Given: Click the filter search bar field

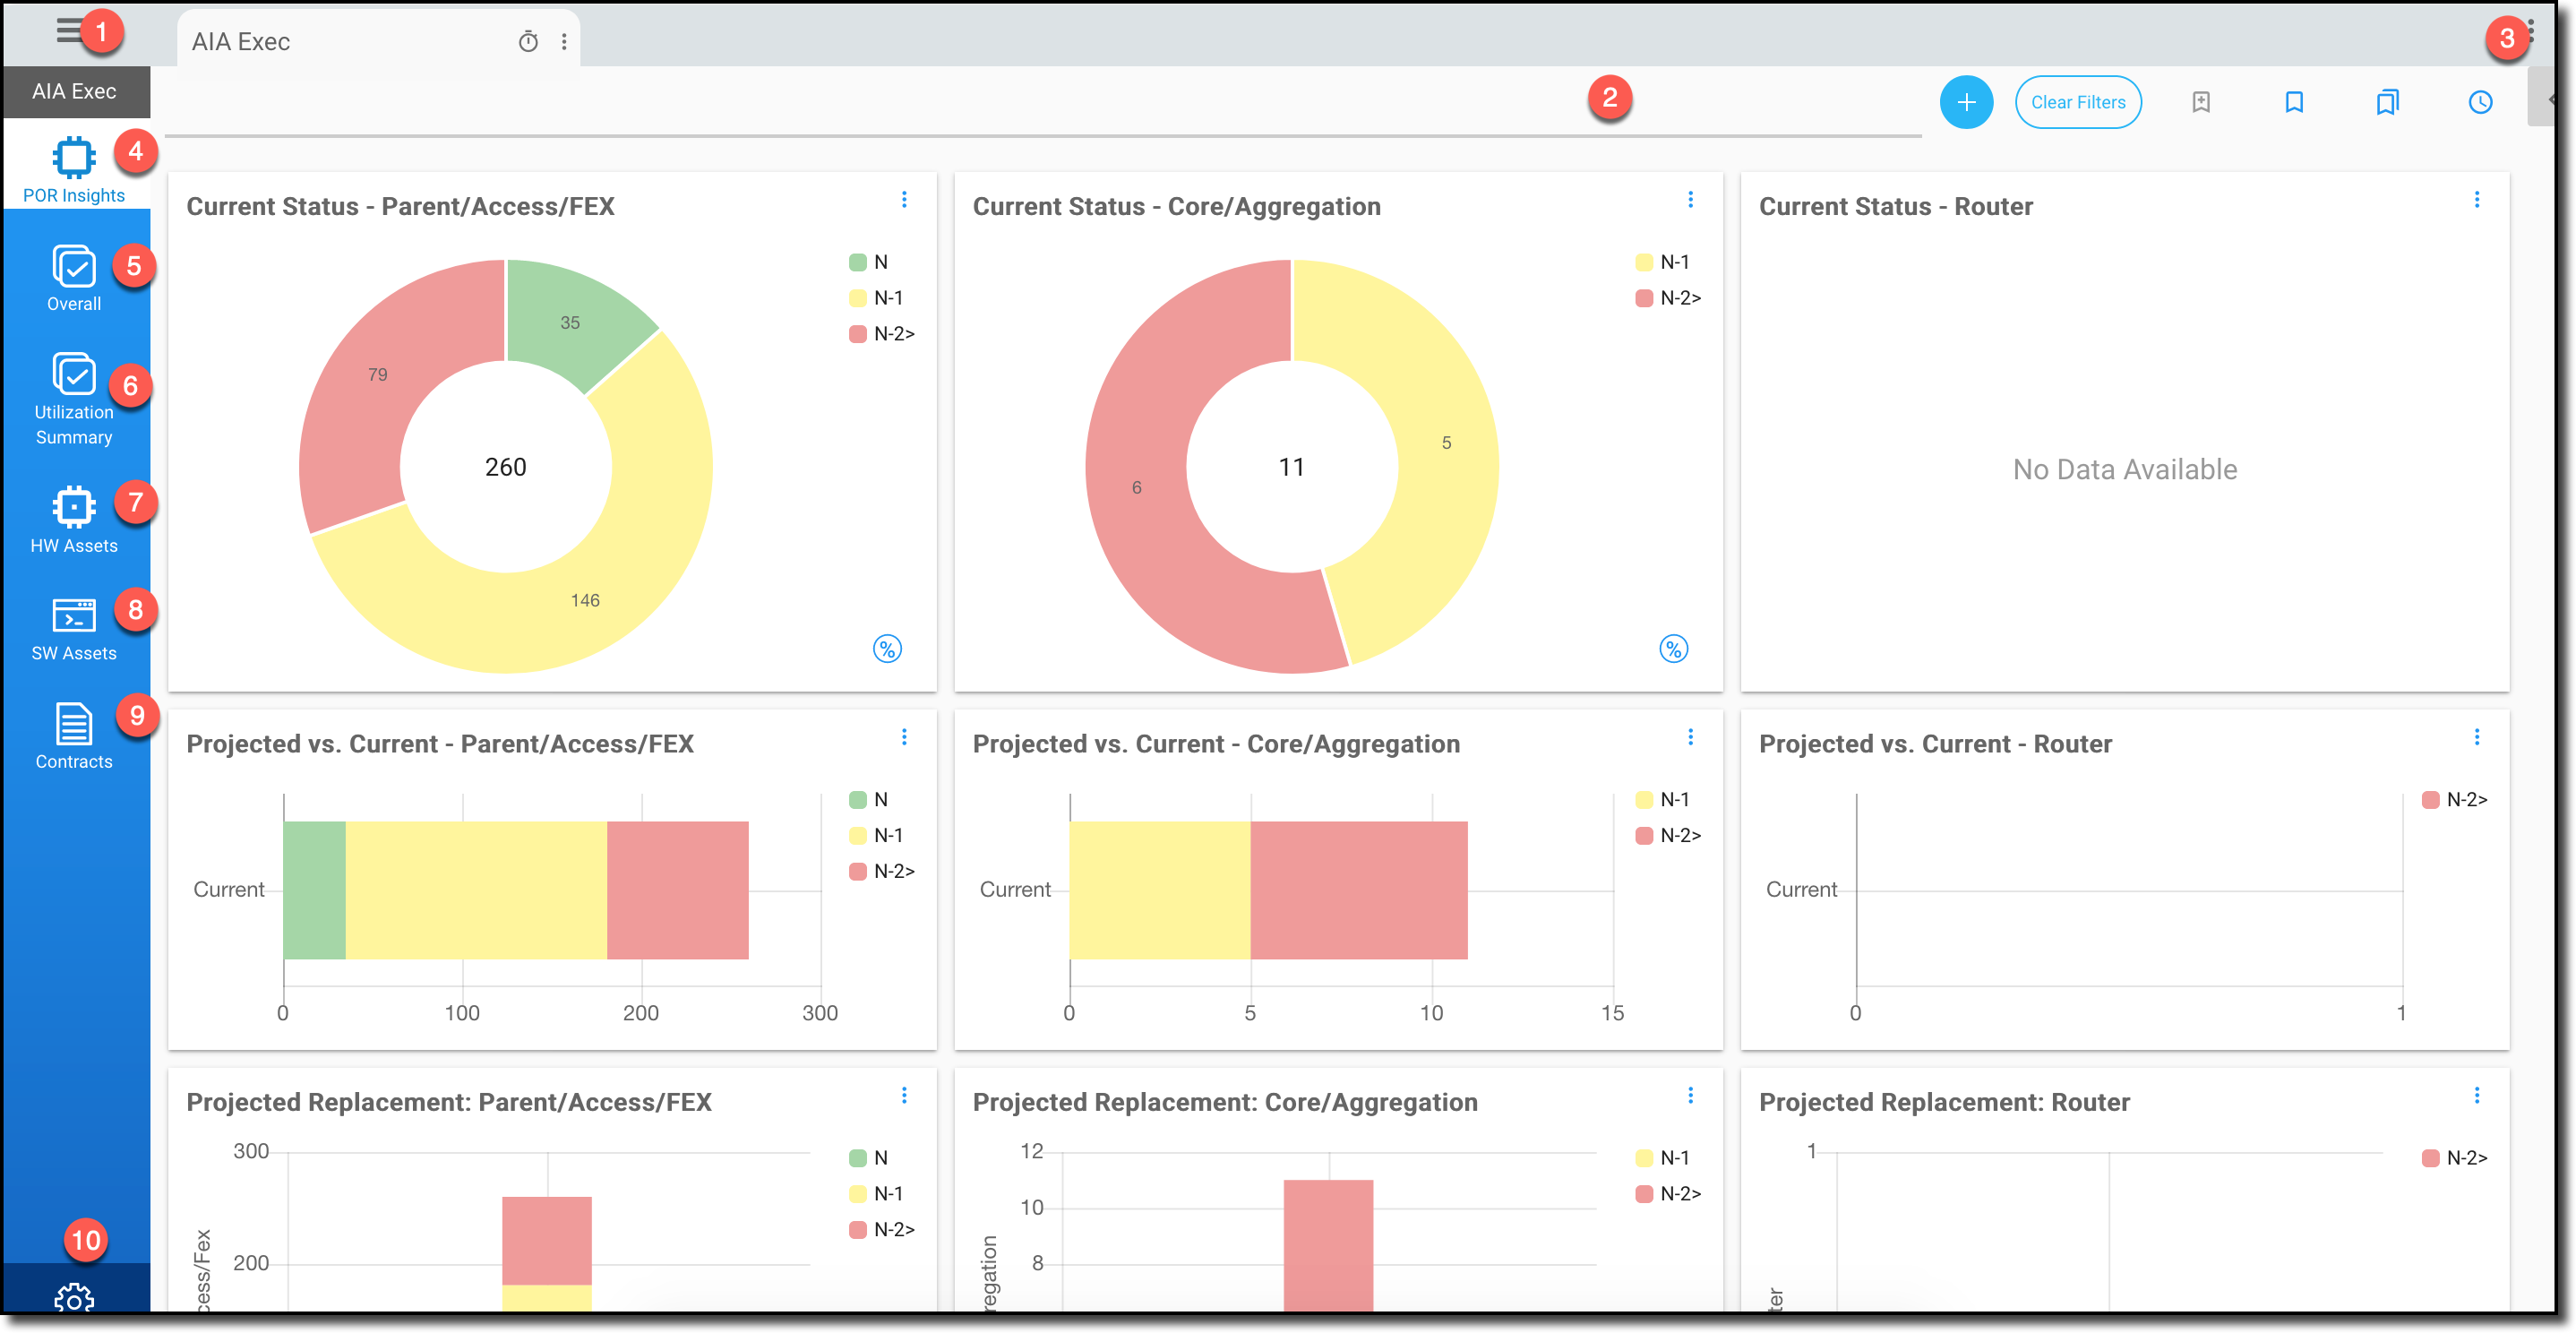Looking at the screenshot, I should 1042,104.
